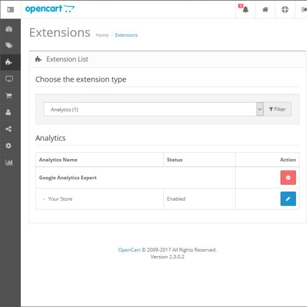Open the Sales cart sidebar icon

pyautogui.click(x=9, y=95)
